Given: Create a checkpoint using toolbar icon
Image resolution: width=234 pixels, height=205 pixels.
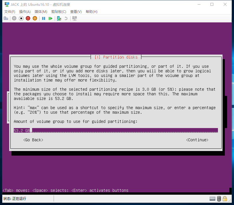Looking at the screenshot, I should (59, 18).
